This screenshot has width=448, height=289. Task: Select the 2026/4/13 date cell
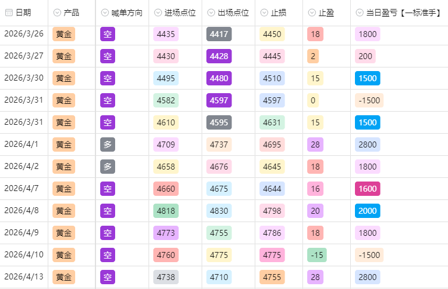pyautogui.click(x=24, y=277)
